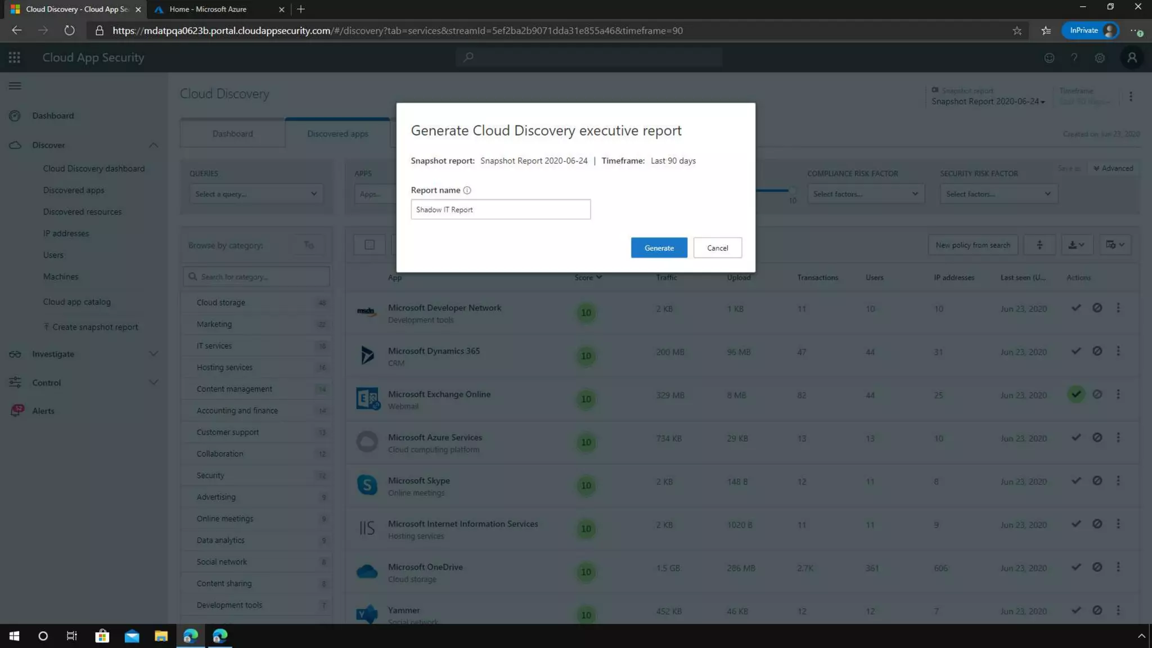Click the Generate button

point(659,248)
